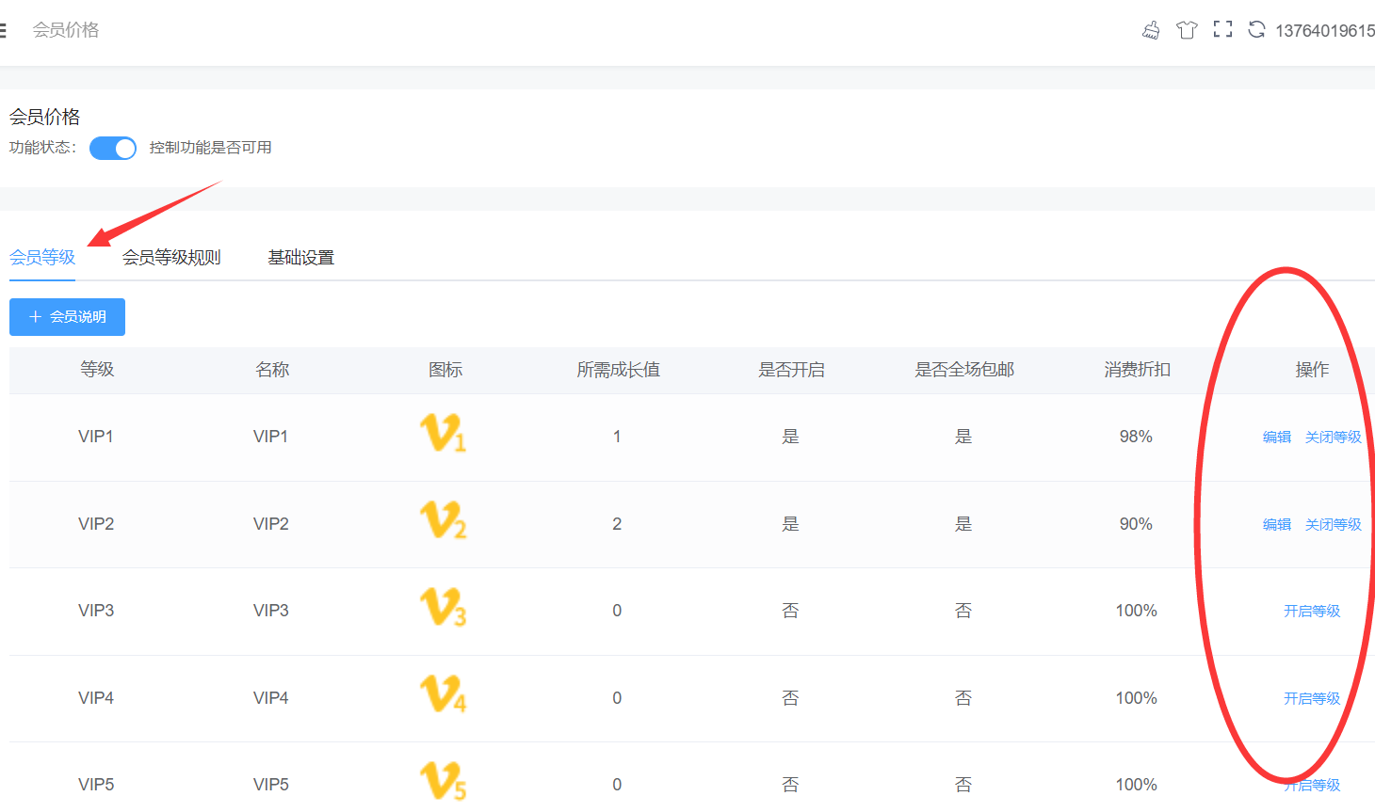Edit the VIP2 level via 编辑
1375x812 pixels.
click(1277, 524)
